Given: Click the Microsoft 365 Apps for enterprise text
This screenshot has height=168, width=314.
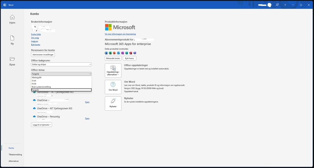Looking at the screenshot, I should [x=128, y=44].
